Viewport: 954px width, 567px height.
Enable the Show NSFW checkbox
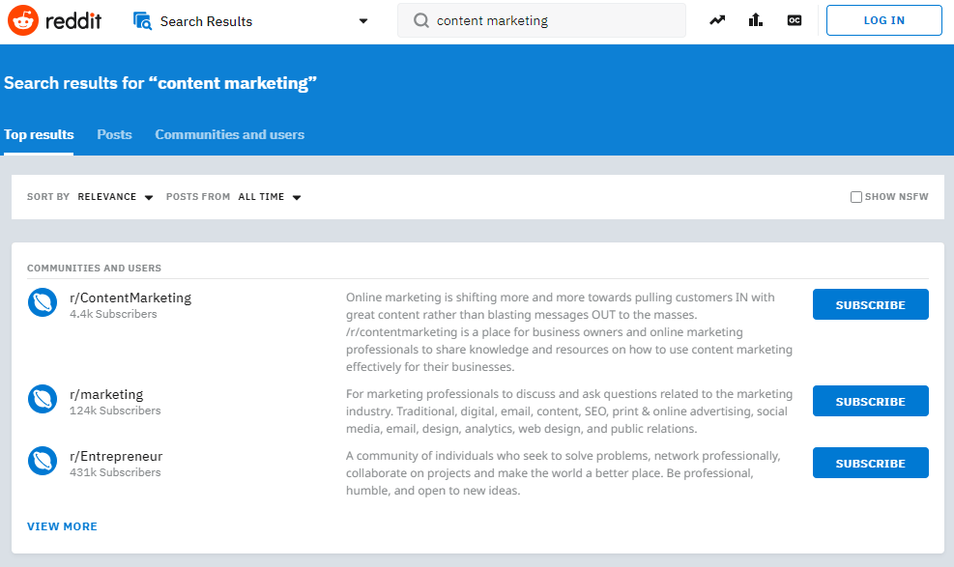856,197
